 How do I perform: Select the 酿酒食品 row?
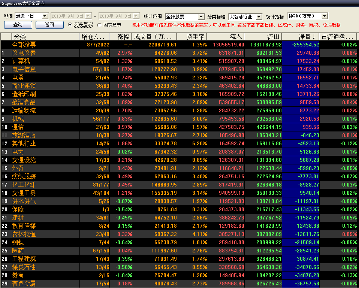click(x=179, y=103)
